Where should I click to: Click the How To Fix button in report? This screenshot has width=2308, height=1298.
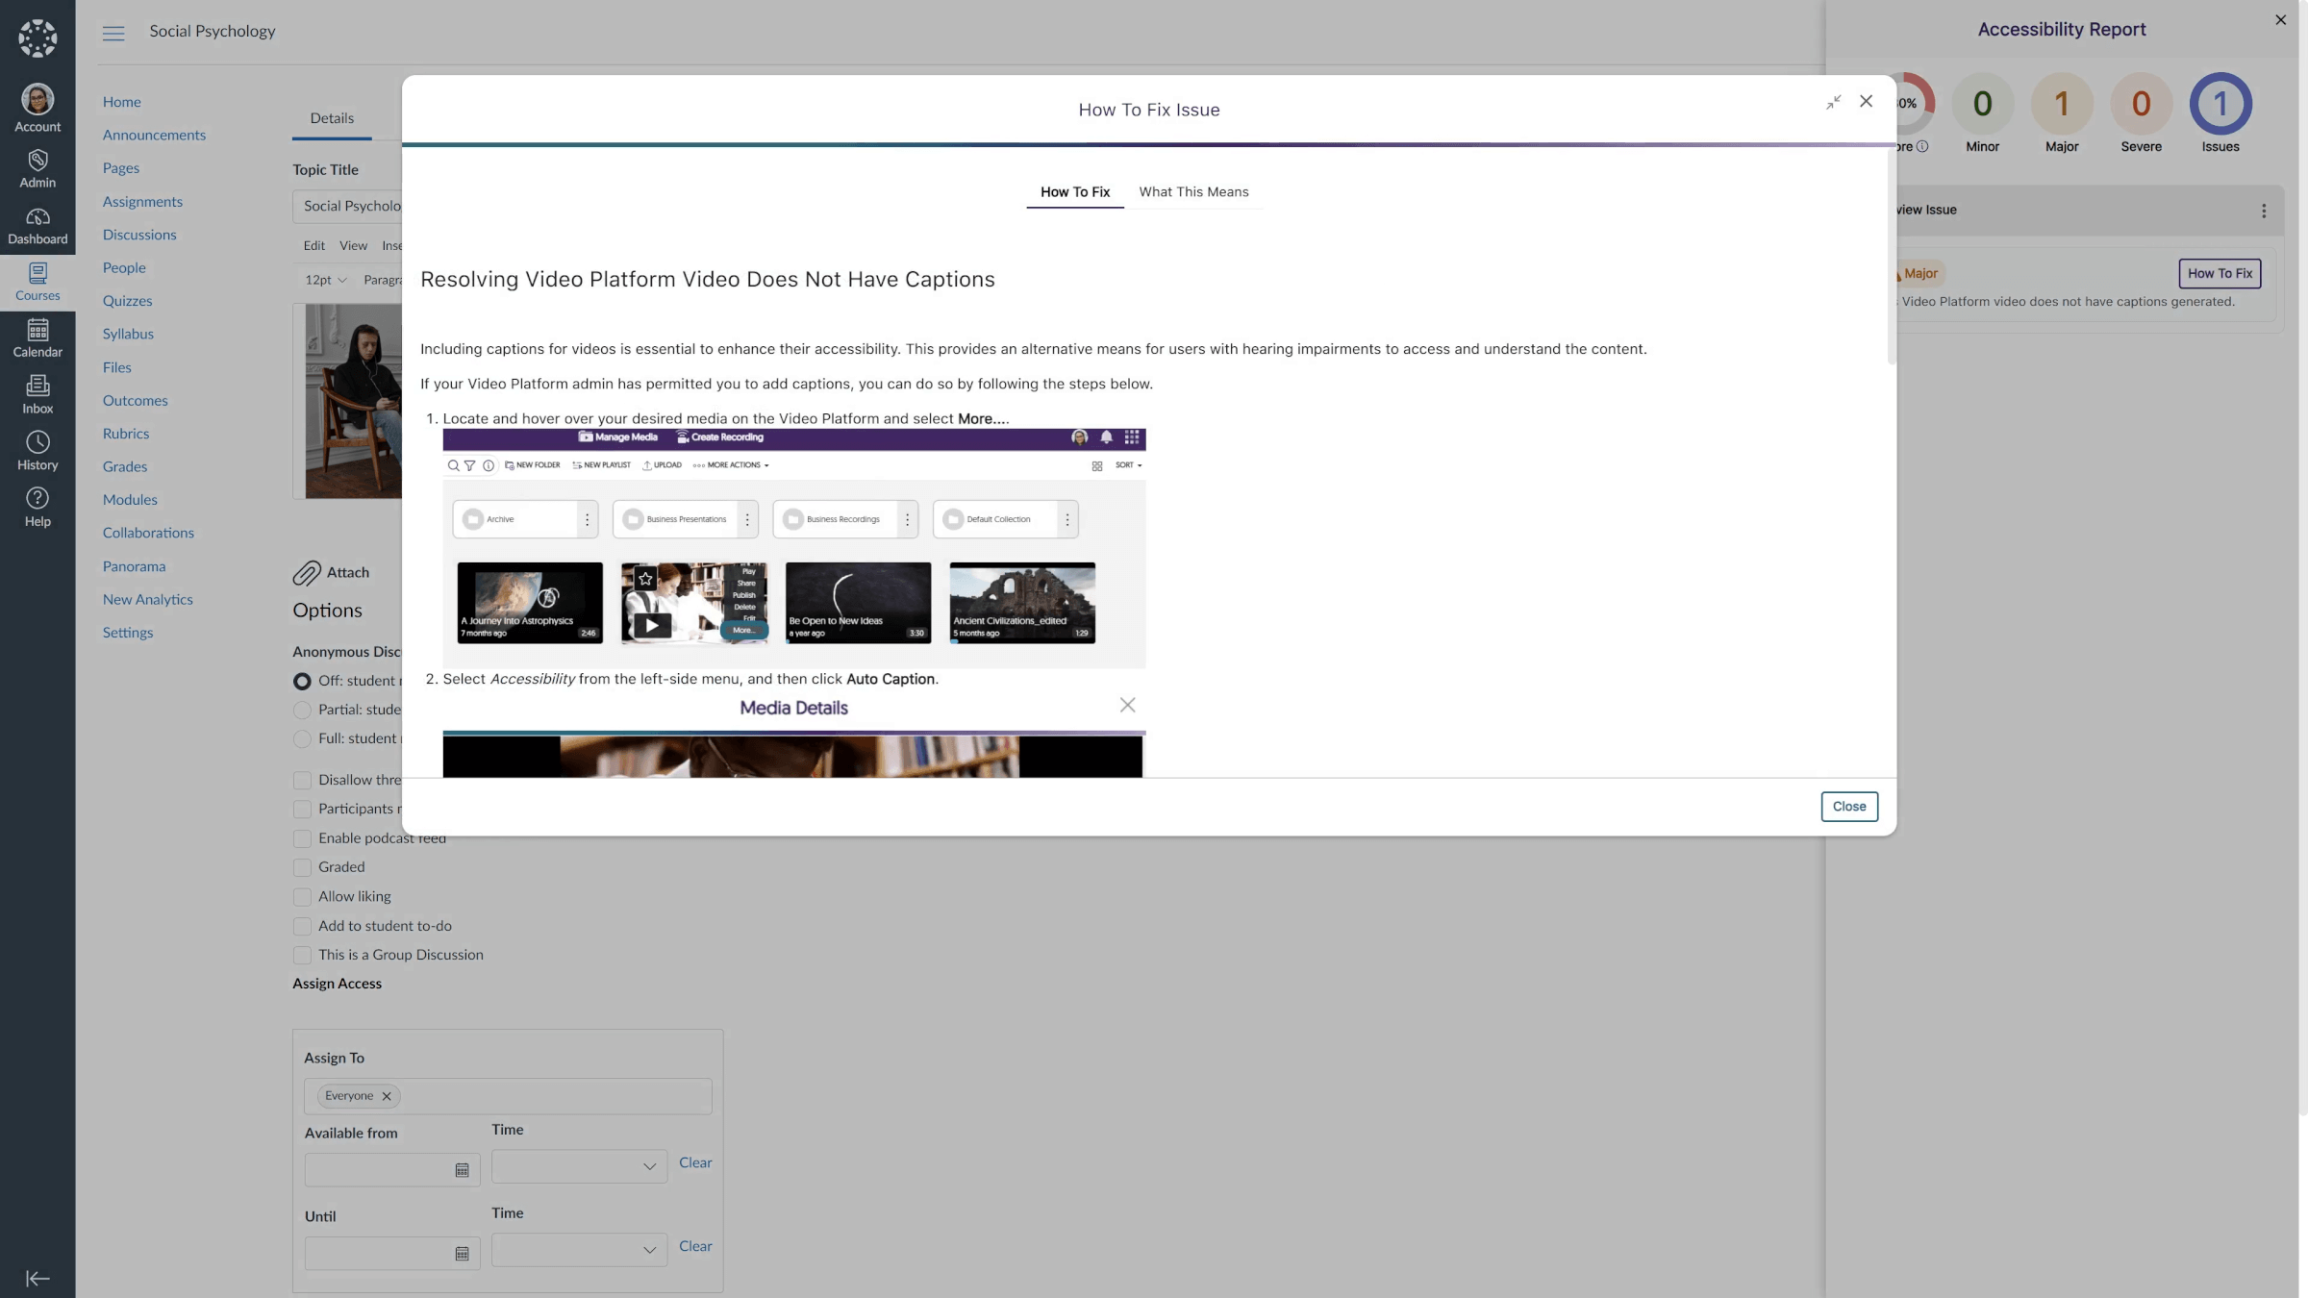click(x=2220, y=274)
